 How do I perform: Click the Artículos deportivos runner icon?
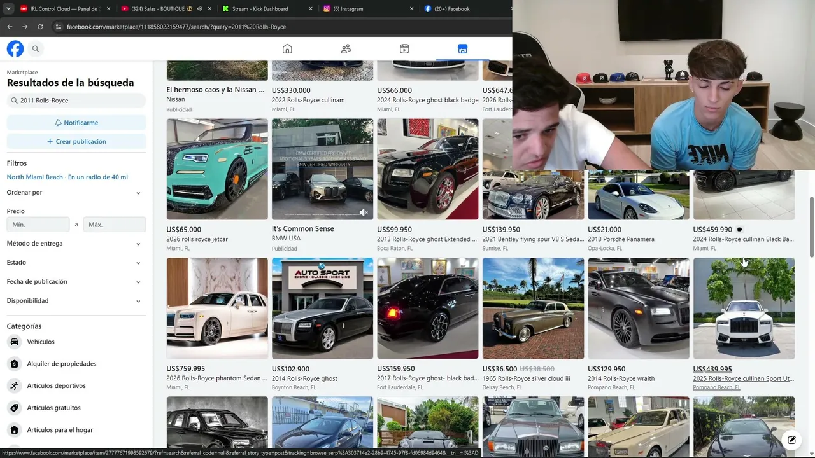point(15,385)
